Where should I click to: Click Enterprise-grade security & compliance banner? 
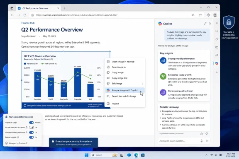(73, 143)
